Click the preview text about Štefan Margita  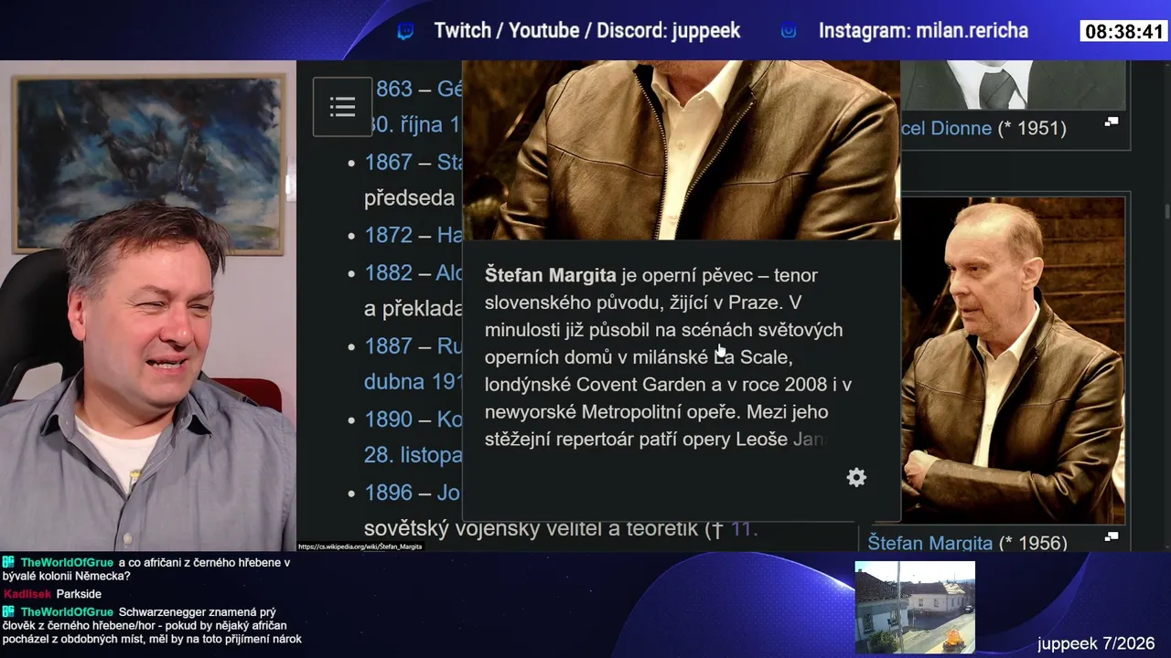pyautogui.click(x=669, y=357)
